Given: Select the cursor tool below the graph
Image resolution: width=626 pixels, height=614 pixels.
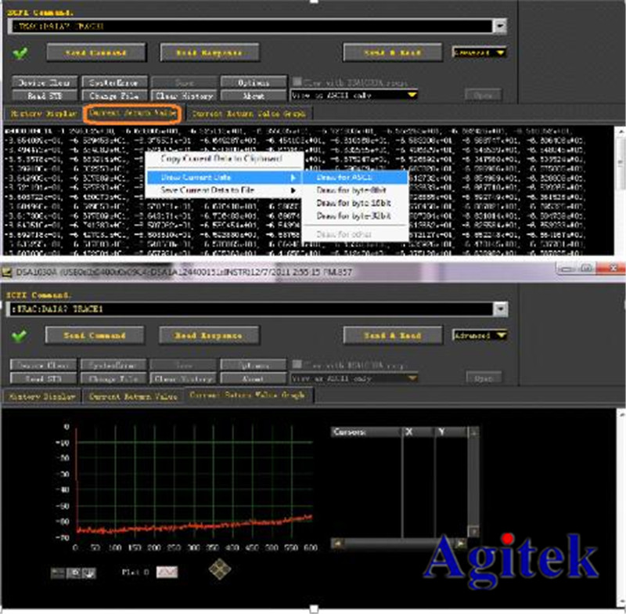Looking at the screenshot, I should point(57,573).
